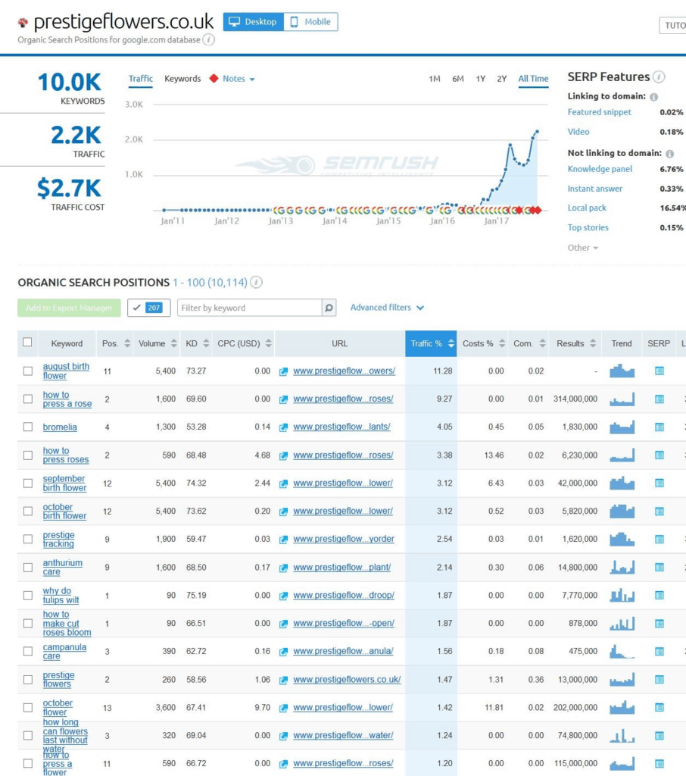Select the anthurium care row checkbox
The width and height of the screenshot is (686, 776).
[x=28, y=568]
